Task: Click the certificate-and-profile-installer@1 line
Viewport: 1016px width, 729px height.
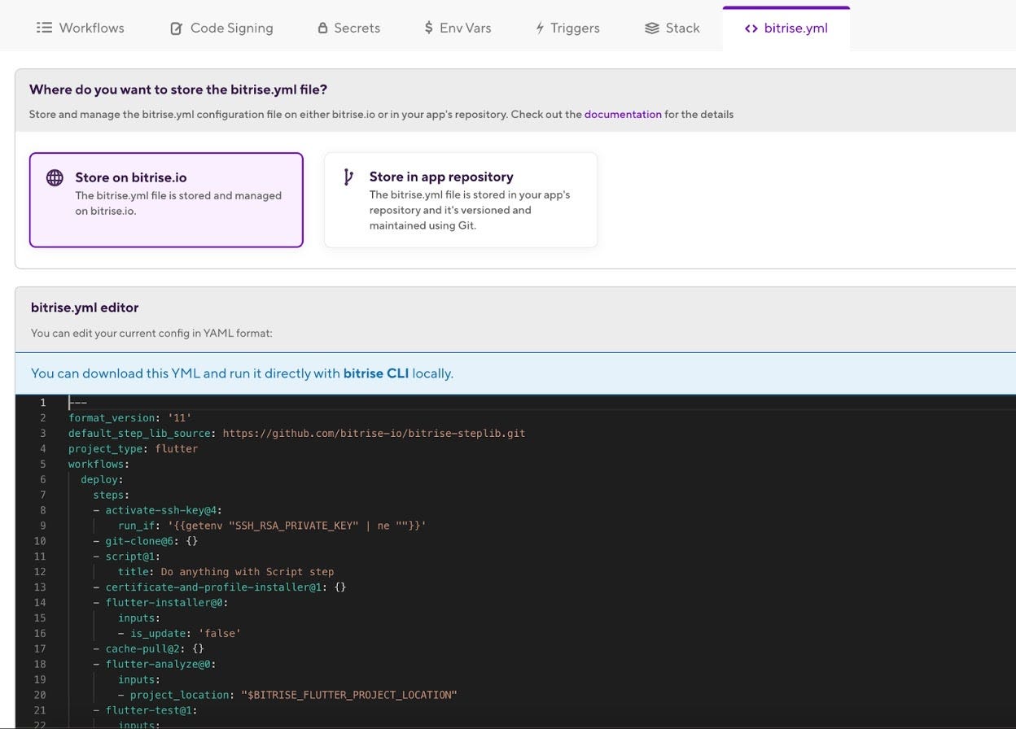Action: 220,587
